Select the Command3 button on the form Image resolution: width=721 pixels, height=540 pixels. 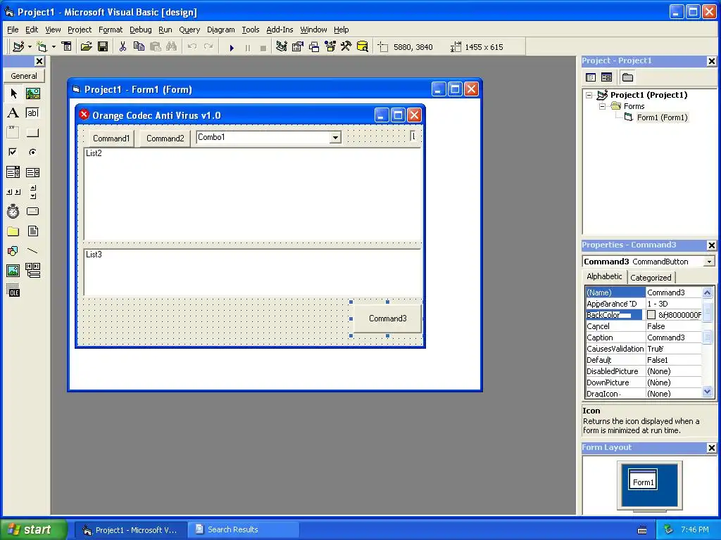[x=388, y=319]
